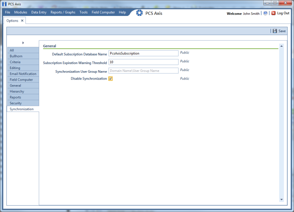This screenshot has height=212, width=294.
Task: Select the All options category
Action: click(x=23, y=50)
